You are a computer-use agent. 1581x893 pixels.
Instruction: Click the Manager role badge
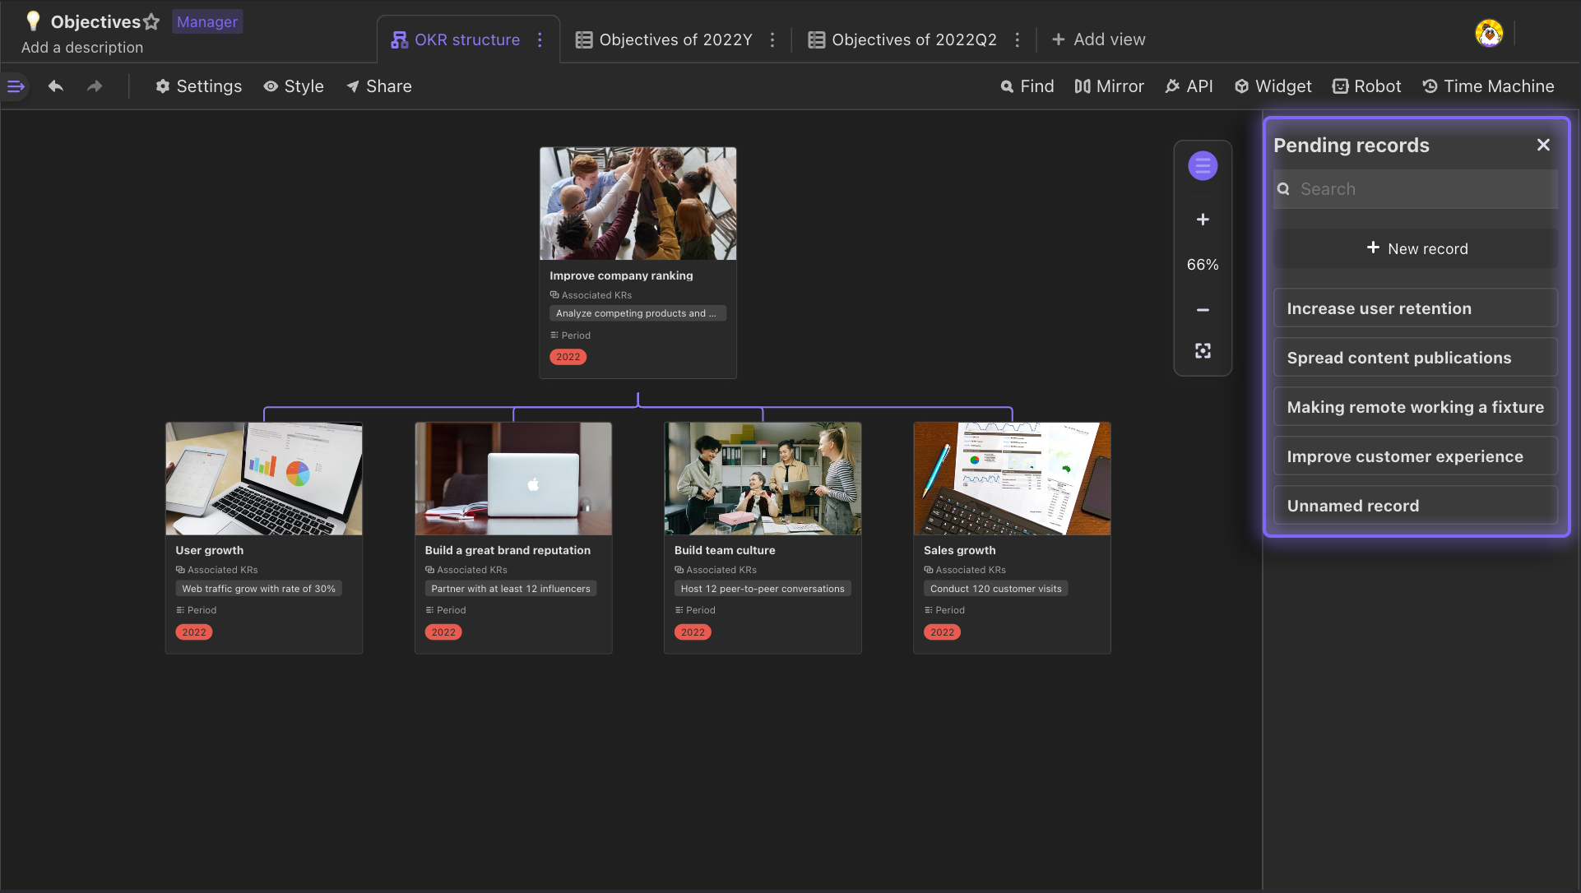(x=207, y=22)
